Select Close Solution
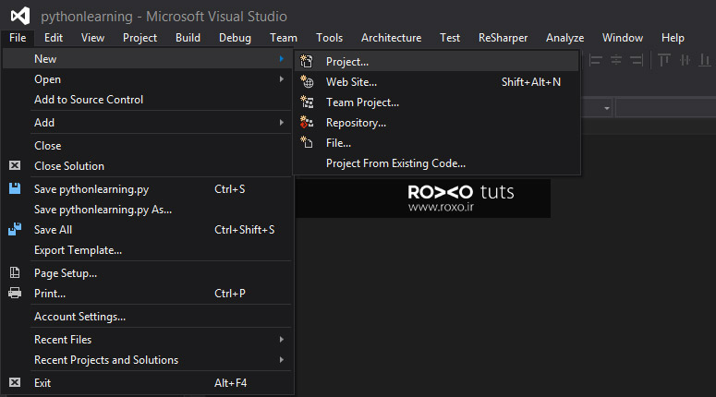Image resolution: width=716 pixels, height=397 pixels. [x=147, y=165]
